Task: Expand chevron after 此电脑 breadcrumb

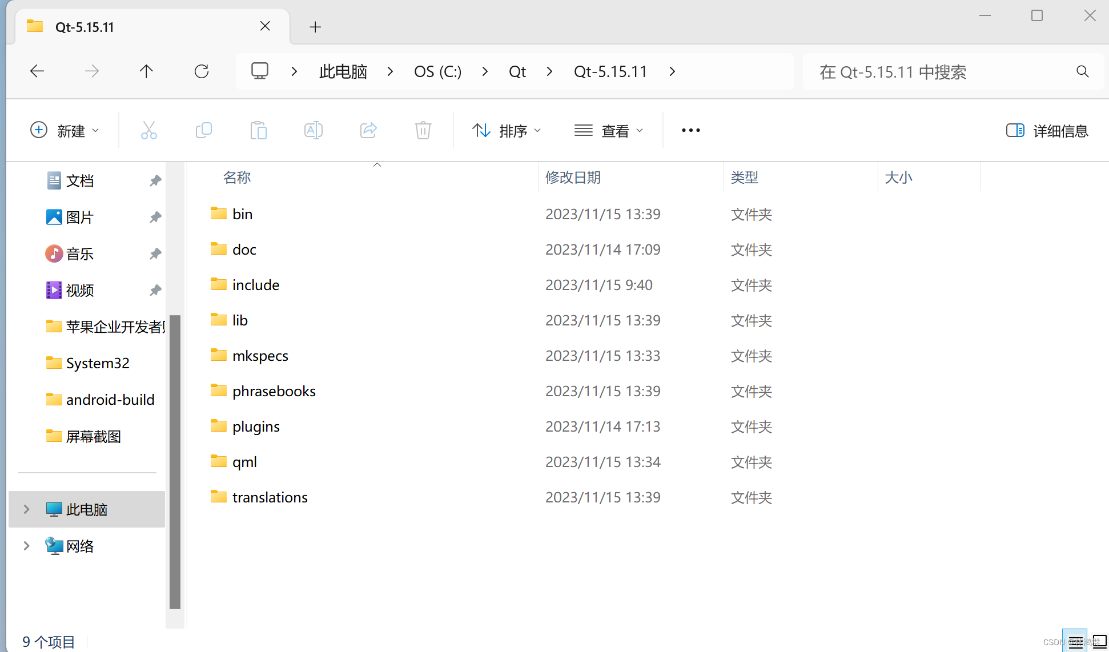Action: pyautogui.click(x=390, y=71)
